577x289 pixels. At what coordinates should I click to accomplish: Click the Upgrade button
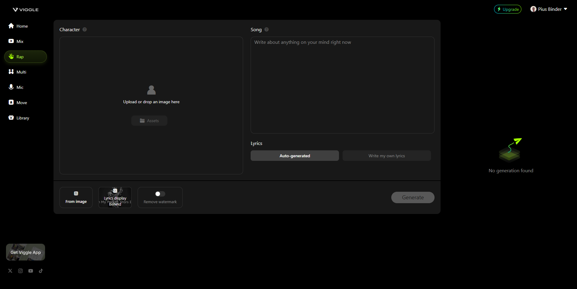point(508,9)
